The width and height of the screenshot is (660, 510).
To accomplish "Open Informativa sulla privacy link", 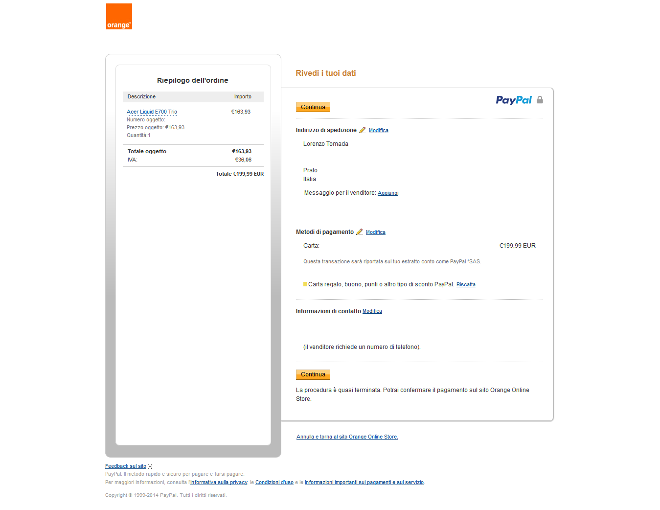I will (x=219, y=483).
